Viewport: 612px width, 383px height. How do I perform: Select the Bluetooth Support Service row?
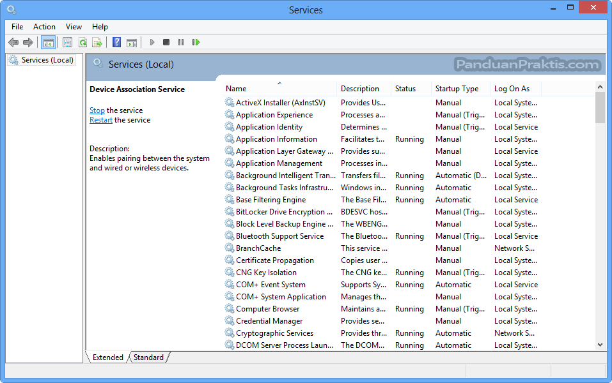[x=381, y=236]
